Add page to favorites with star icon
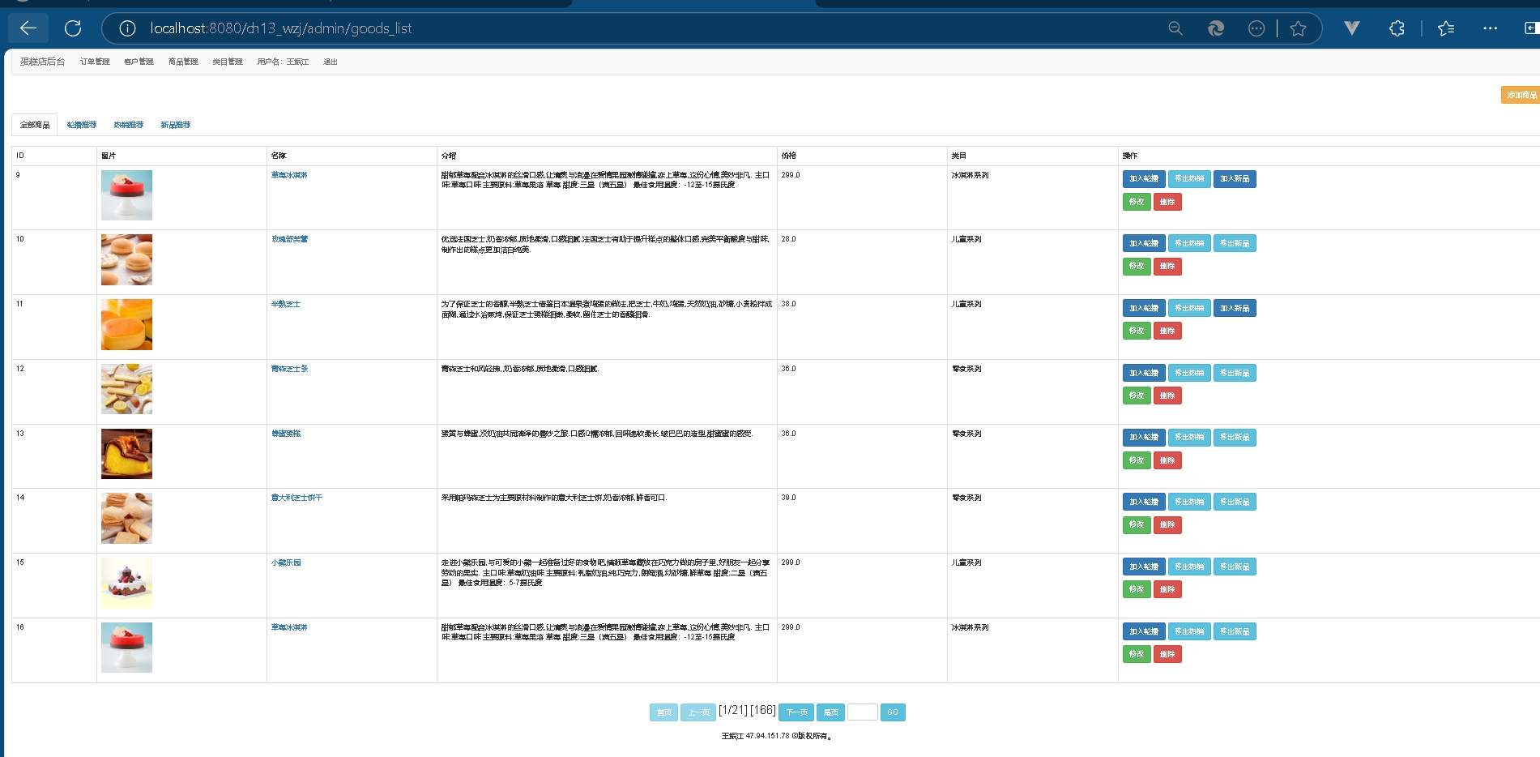Viewport: 1540px width, 757px height. tap(1298, 28)
